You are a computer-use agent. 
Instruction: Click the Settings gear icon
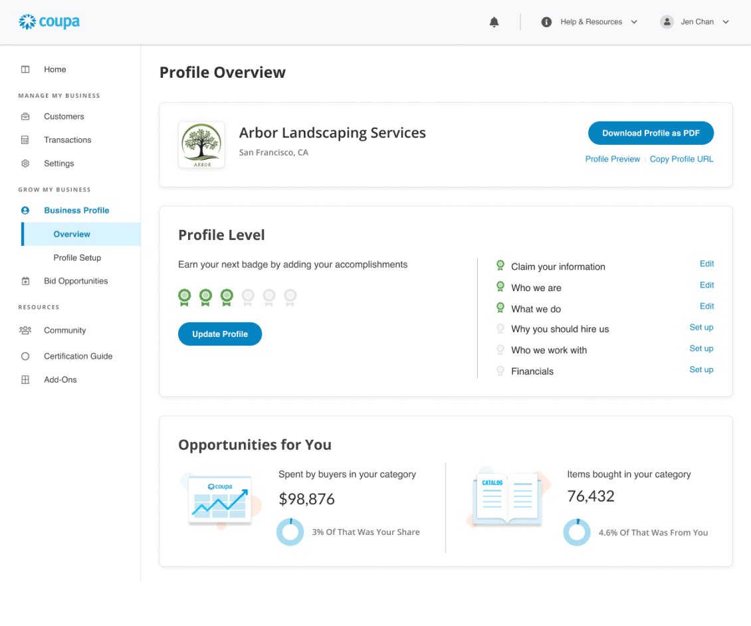point(25,163)
